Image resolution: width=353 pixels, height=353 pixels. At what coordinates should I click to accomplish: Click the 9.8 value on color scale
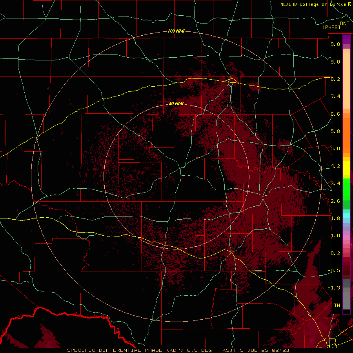[x=335, y=44]
